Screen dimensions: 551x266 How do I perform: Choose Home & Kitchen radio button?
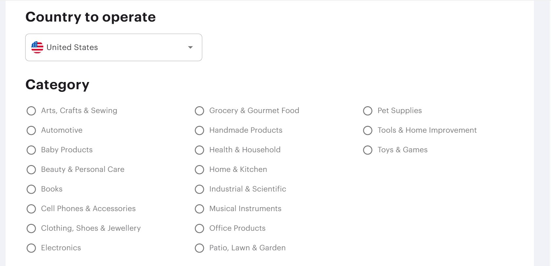(x=199, y=170)
